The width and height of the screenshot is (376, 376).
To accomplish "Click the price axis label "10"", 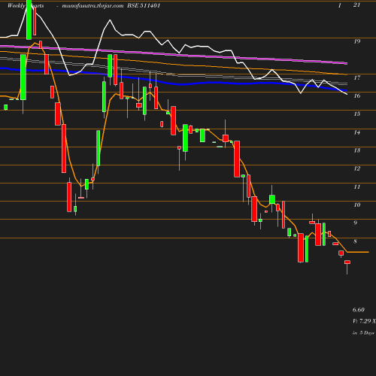I will [x=357, y=205].
